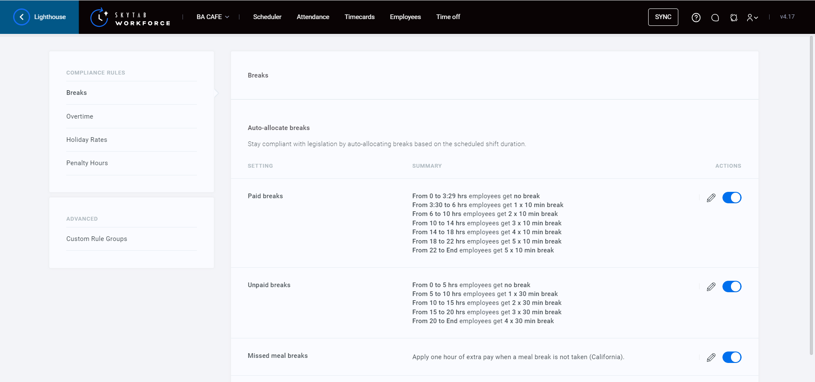This screenshot has width=815, height=382.
Task: Expand the BA CAFE location dropdown
Action: [x=213, y=17]
